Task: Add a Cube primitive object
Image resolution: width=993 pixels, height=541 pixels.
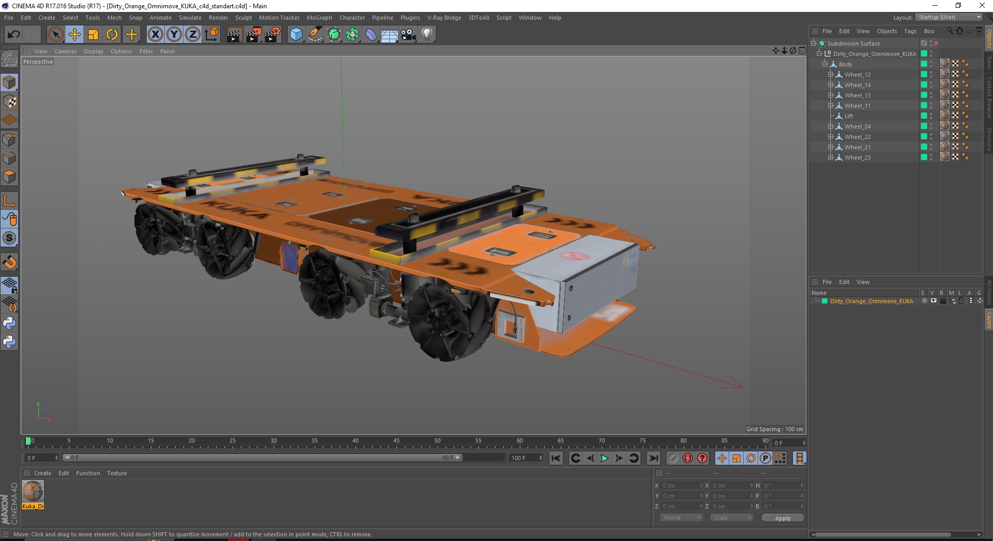Action: coord(296,35)
